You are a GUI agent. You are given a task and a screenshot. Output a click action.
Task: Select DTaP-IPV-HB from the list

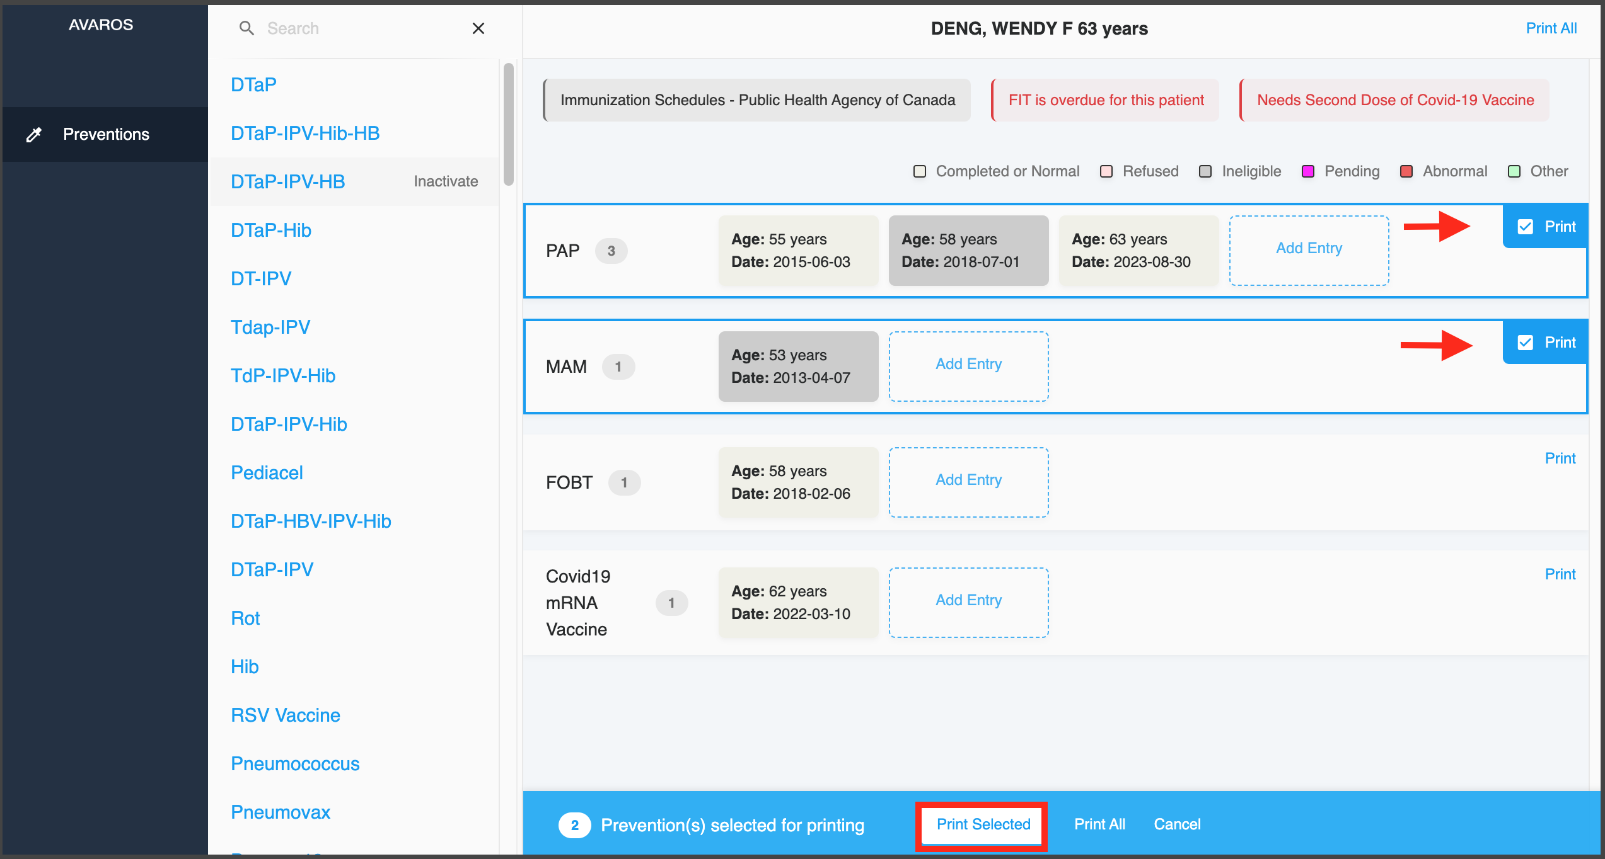pyautogui.click(x=288, y=181)
